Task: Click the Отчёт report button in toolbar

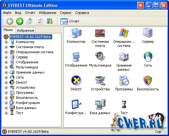Action: [70, 21]
